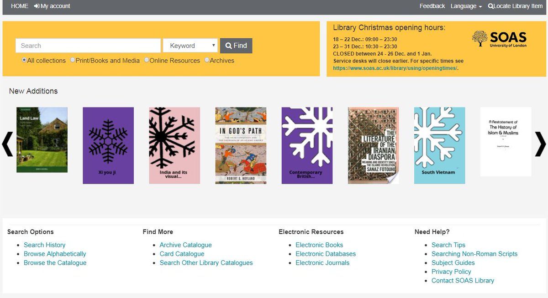Click the SOAS University of London logo
The width and height of the screenshot is (548, 298).
click(x=499, y=39)
